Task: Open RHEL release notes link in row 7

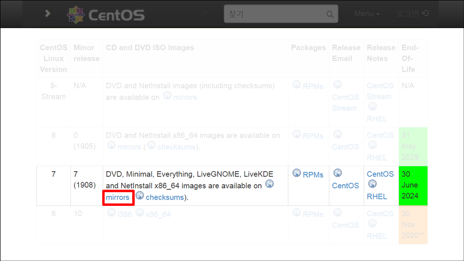Action: (377, 196)
